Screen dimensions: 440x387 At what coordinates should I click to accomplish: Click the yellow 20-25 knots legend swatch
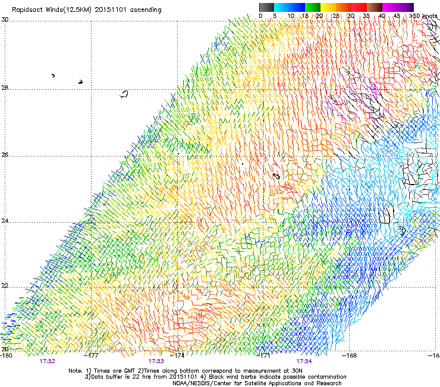[x=328, y=7]
